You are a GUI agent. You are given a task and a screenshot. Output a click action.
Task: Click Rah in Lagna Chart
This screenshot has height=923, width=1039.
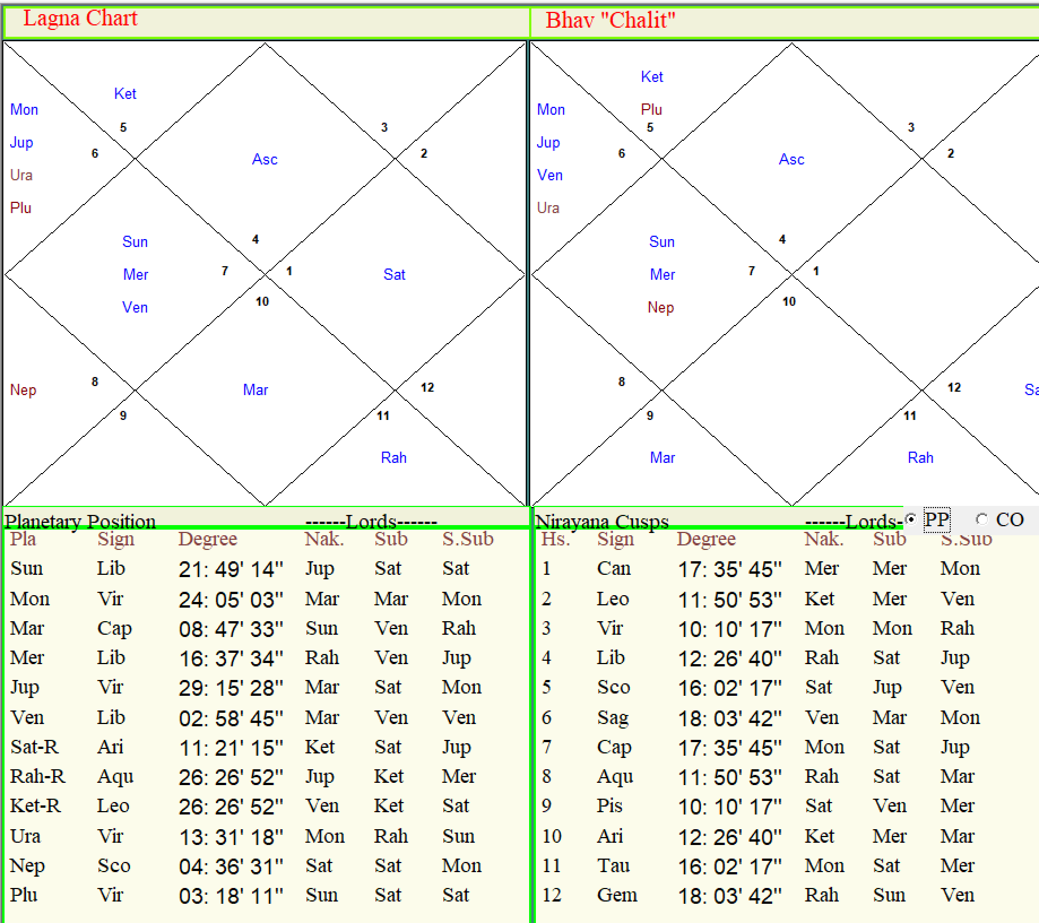[x=393, y=458]
